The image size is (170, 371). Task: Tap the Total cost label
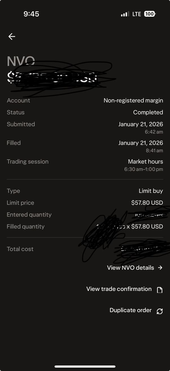pyautogui.click(x=20, y=249)
